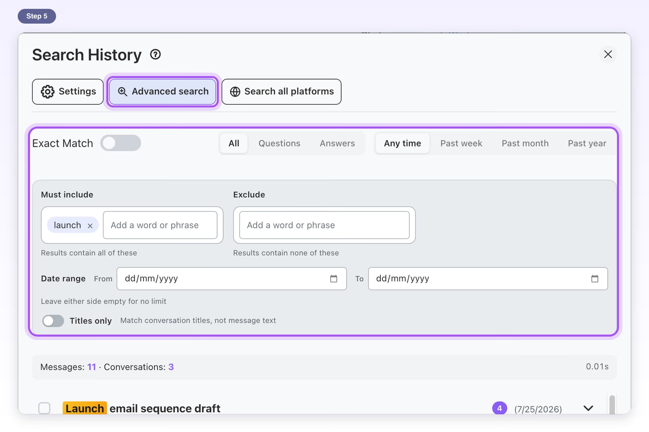Click the (7/25/2026) date text

538,409
